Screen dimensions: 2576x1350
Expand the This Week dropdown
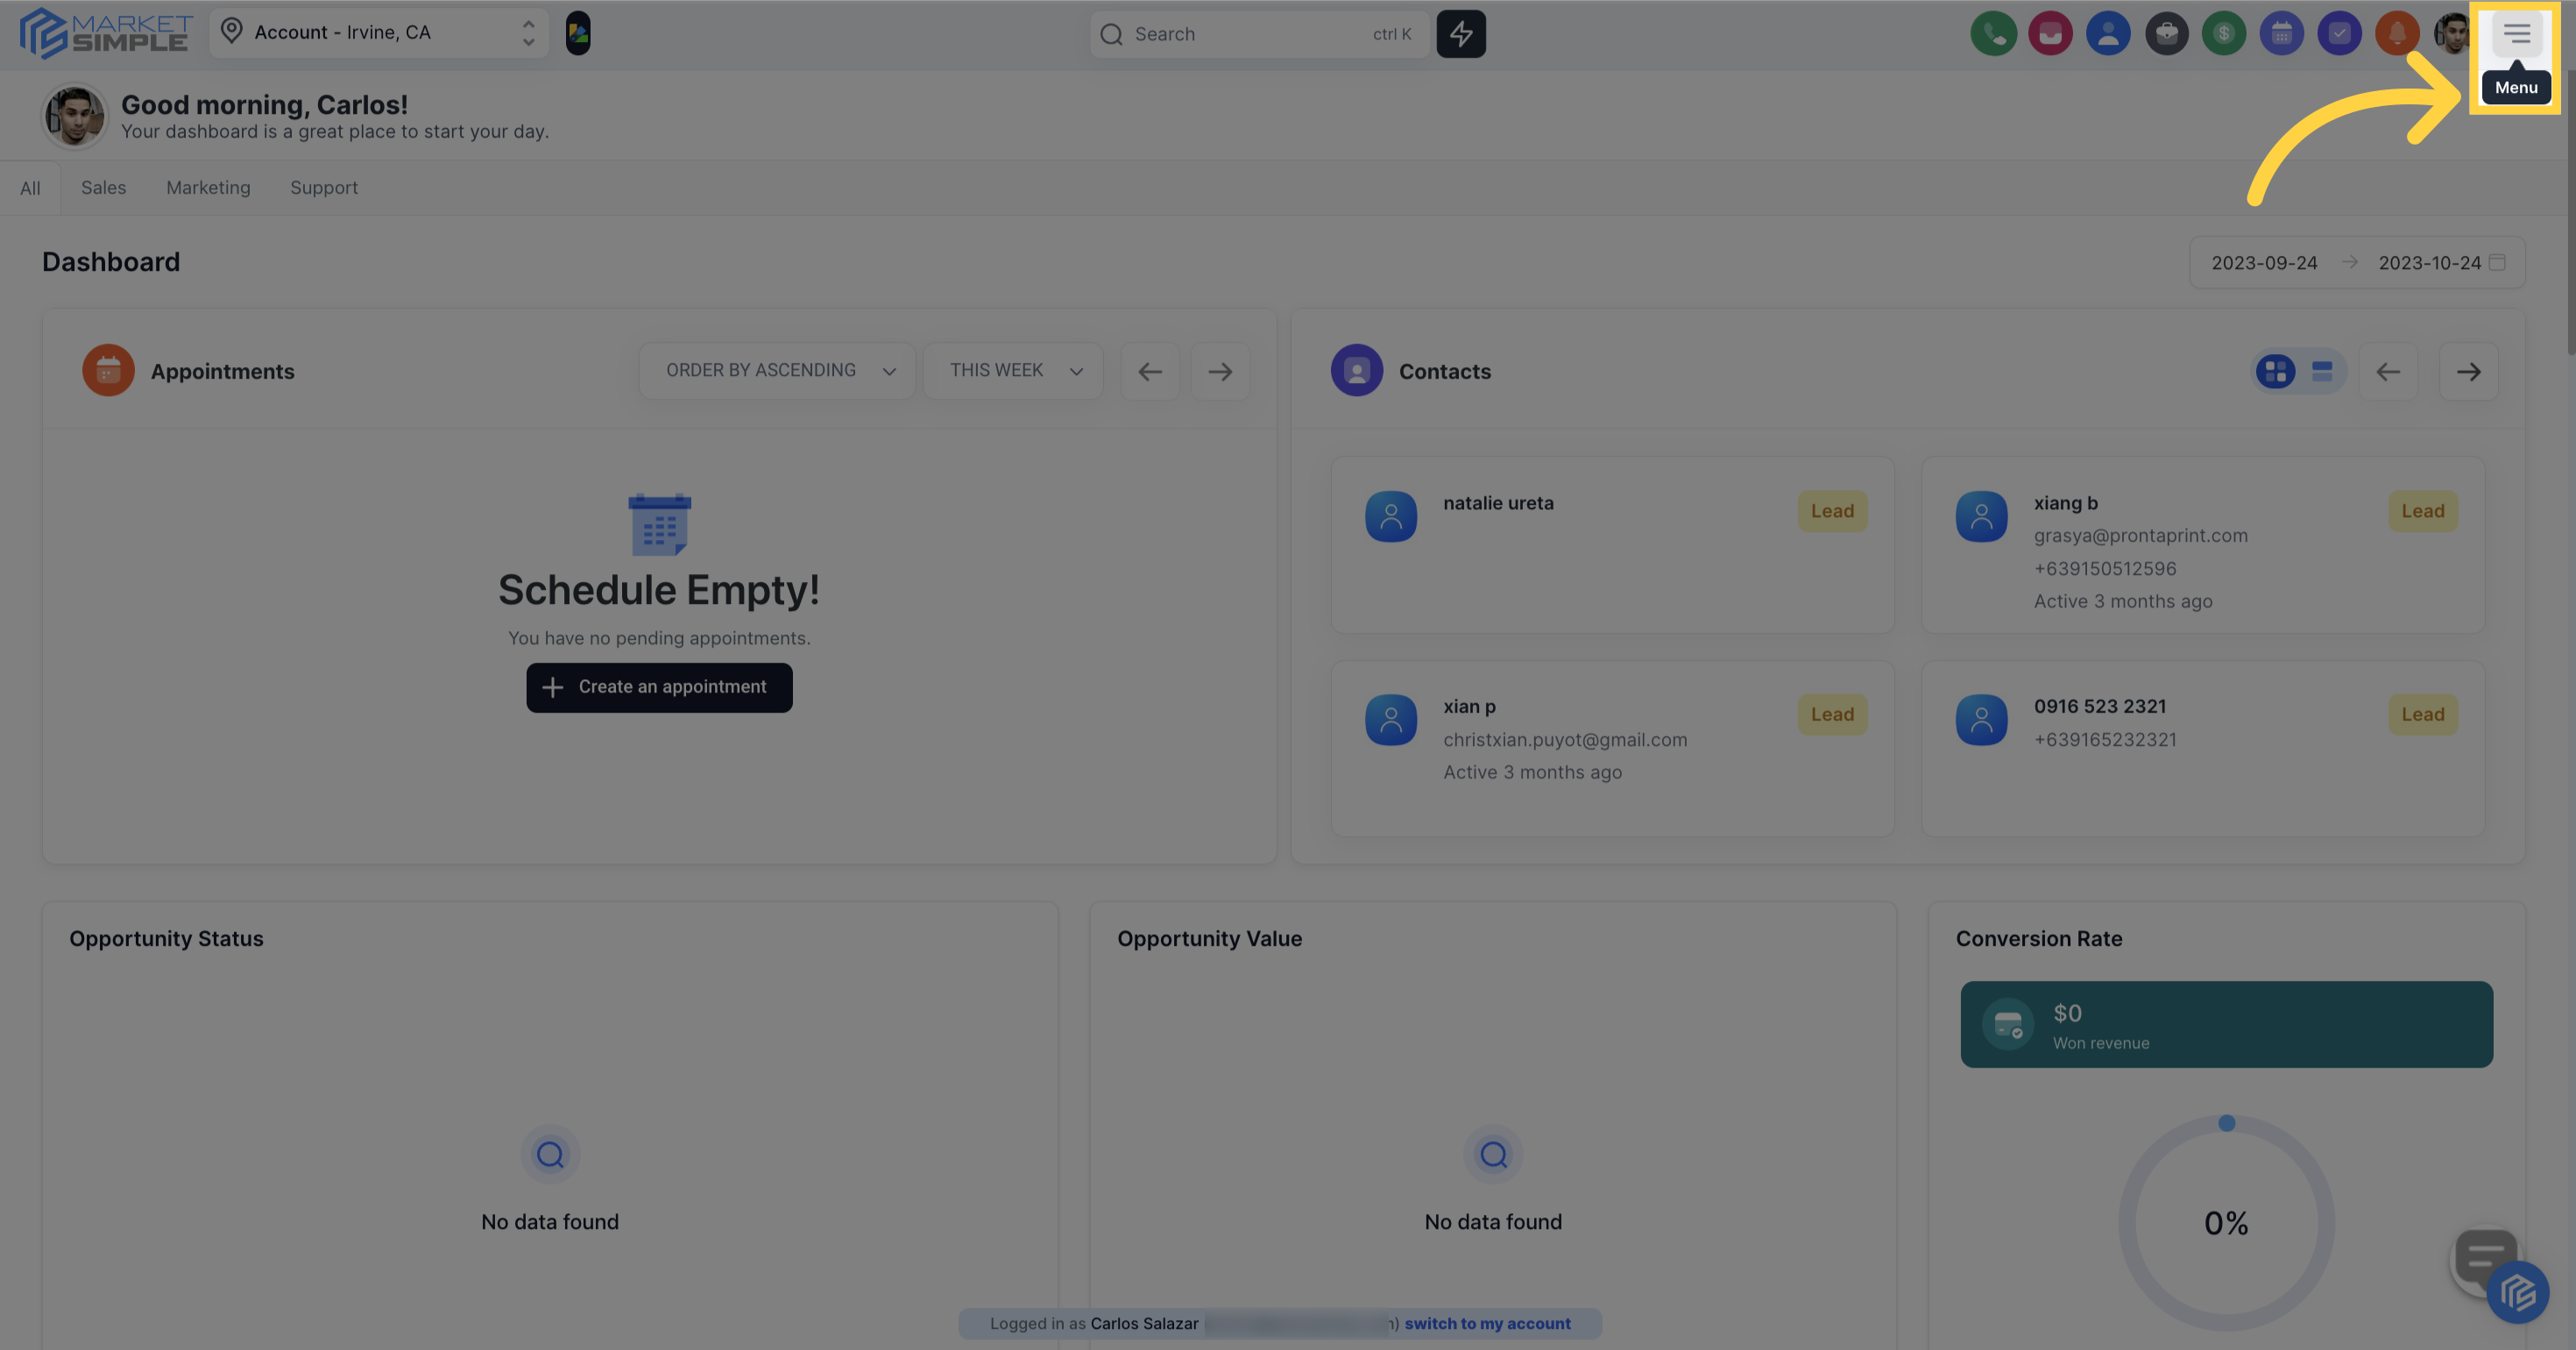(1013, 372)
